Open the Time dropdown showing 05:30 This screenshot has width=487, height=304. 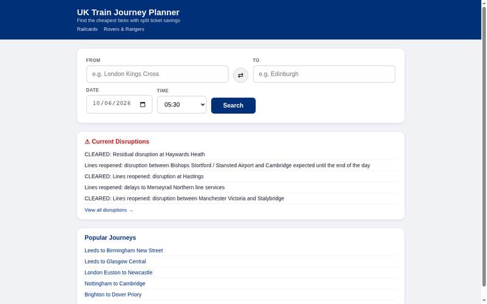[181, 105]
